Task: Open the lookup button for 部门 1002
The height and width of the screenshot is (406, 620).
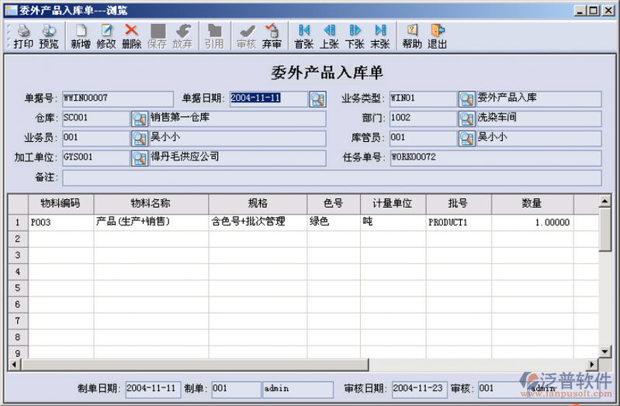Action: click(466, 119)
